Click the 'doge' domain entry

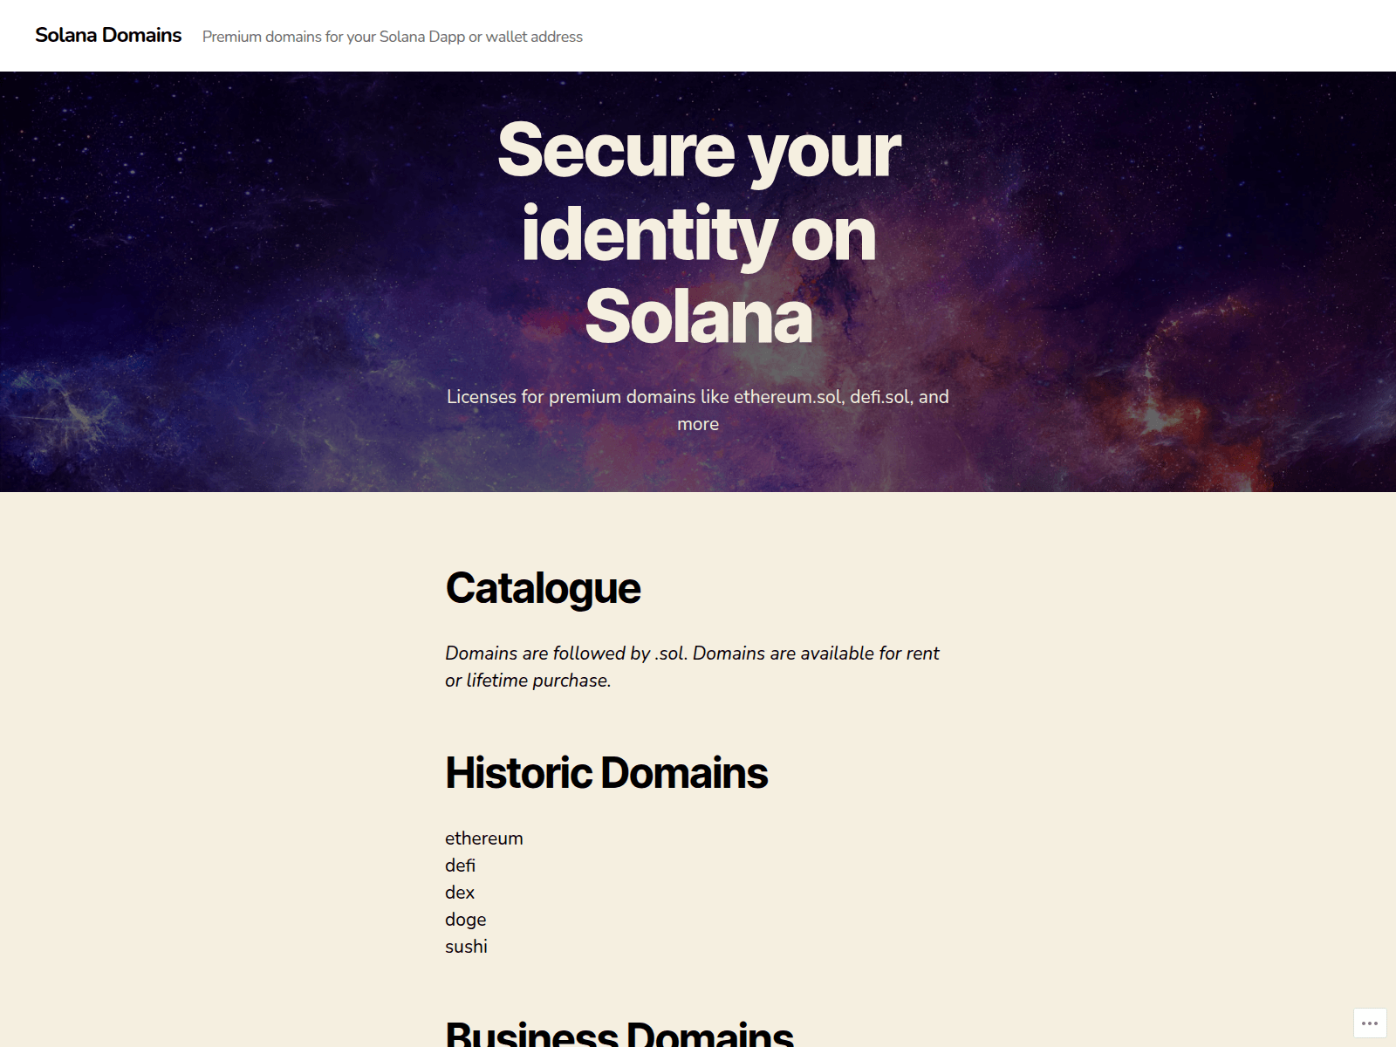[x=466, y=920]
